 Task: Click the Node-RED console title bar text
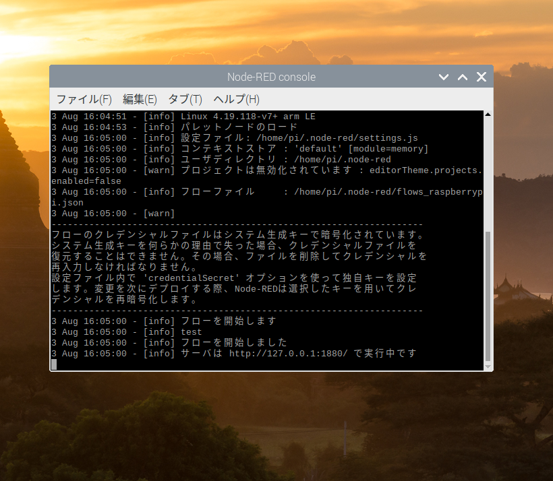tap(271, 77)
